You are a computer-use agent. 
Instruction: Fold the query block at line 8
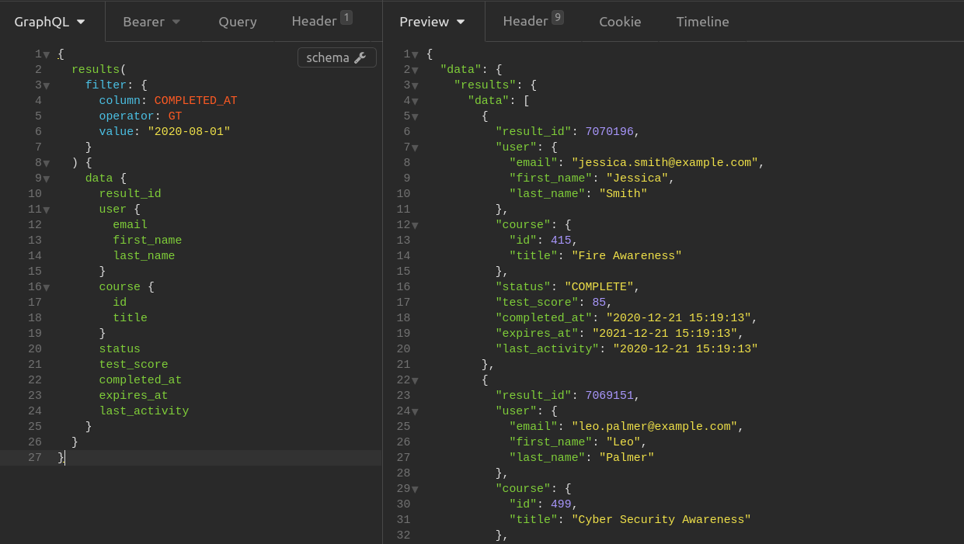point(47,163)
